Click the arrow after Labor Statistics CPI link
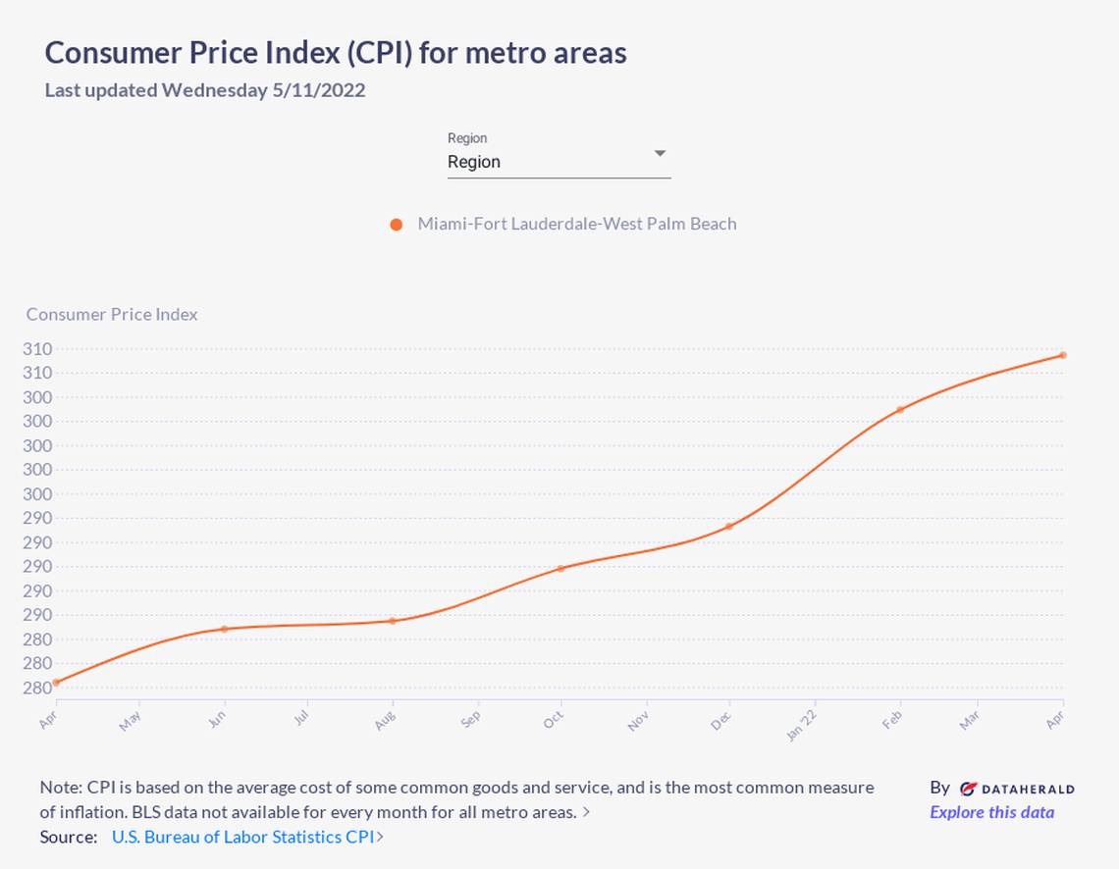The width and height of the screenshot is (1119, 869). [x=380, y=837]
